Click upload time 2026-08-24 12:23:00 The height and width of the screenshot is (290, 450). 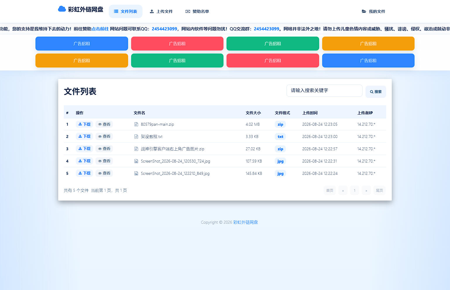pyautogui.click(x=320, y=137)
